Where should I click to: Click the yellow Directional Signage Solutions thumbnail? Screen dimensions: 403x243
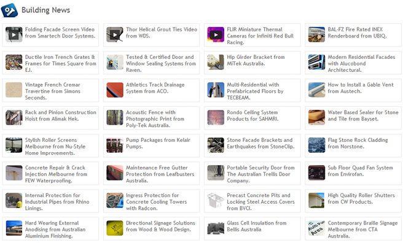115,228
